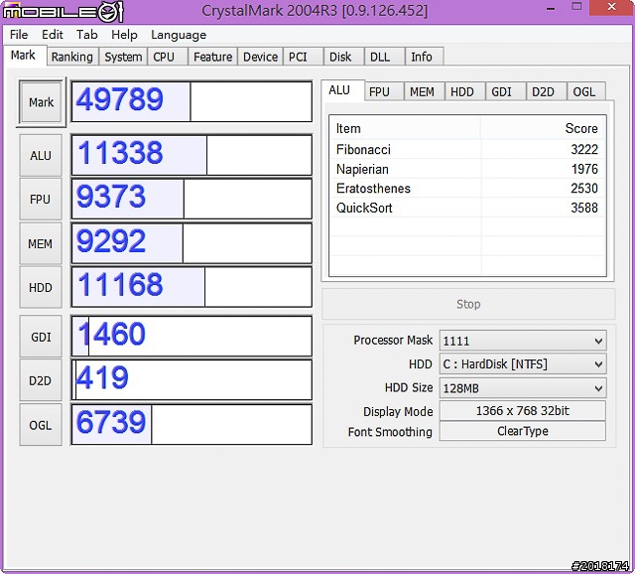Click the Font Smoothing ClearType field
This screenshot has height=574, width=635.
click(x=523, y=431)
